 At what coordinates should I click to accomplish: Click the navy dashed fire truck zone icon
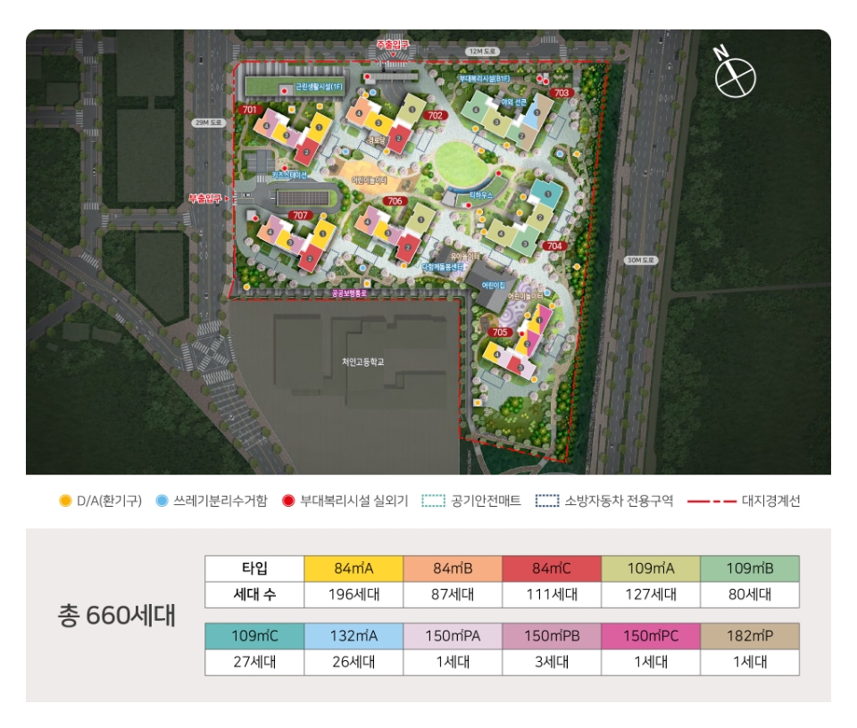pyautogui.click(x=547, y=500)
